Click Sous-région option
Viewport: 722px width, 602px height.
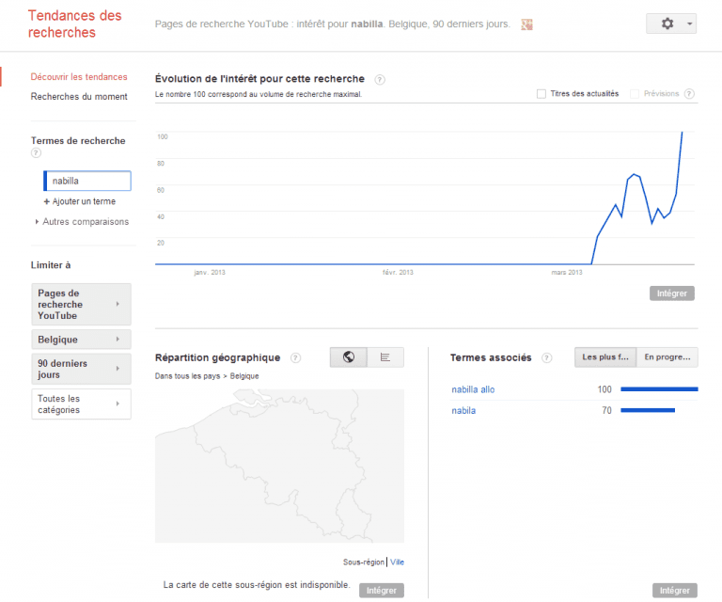pyautogui.click(x=363, y=562)
